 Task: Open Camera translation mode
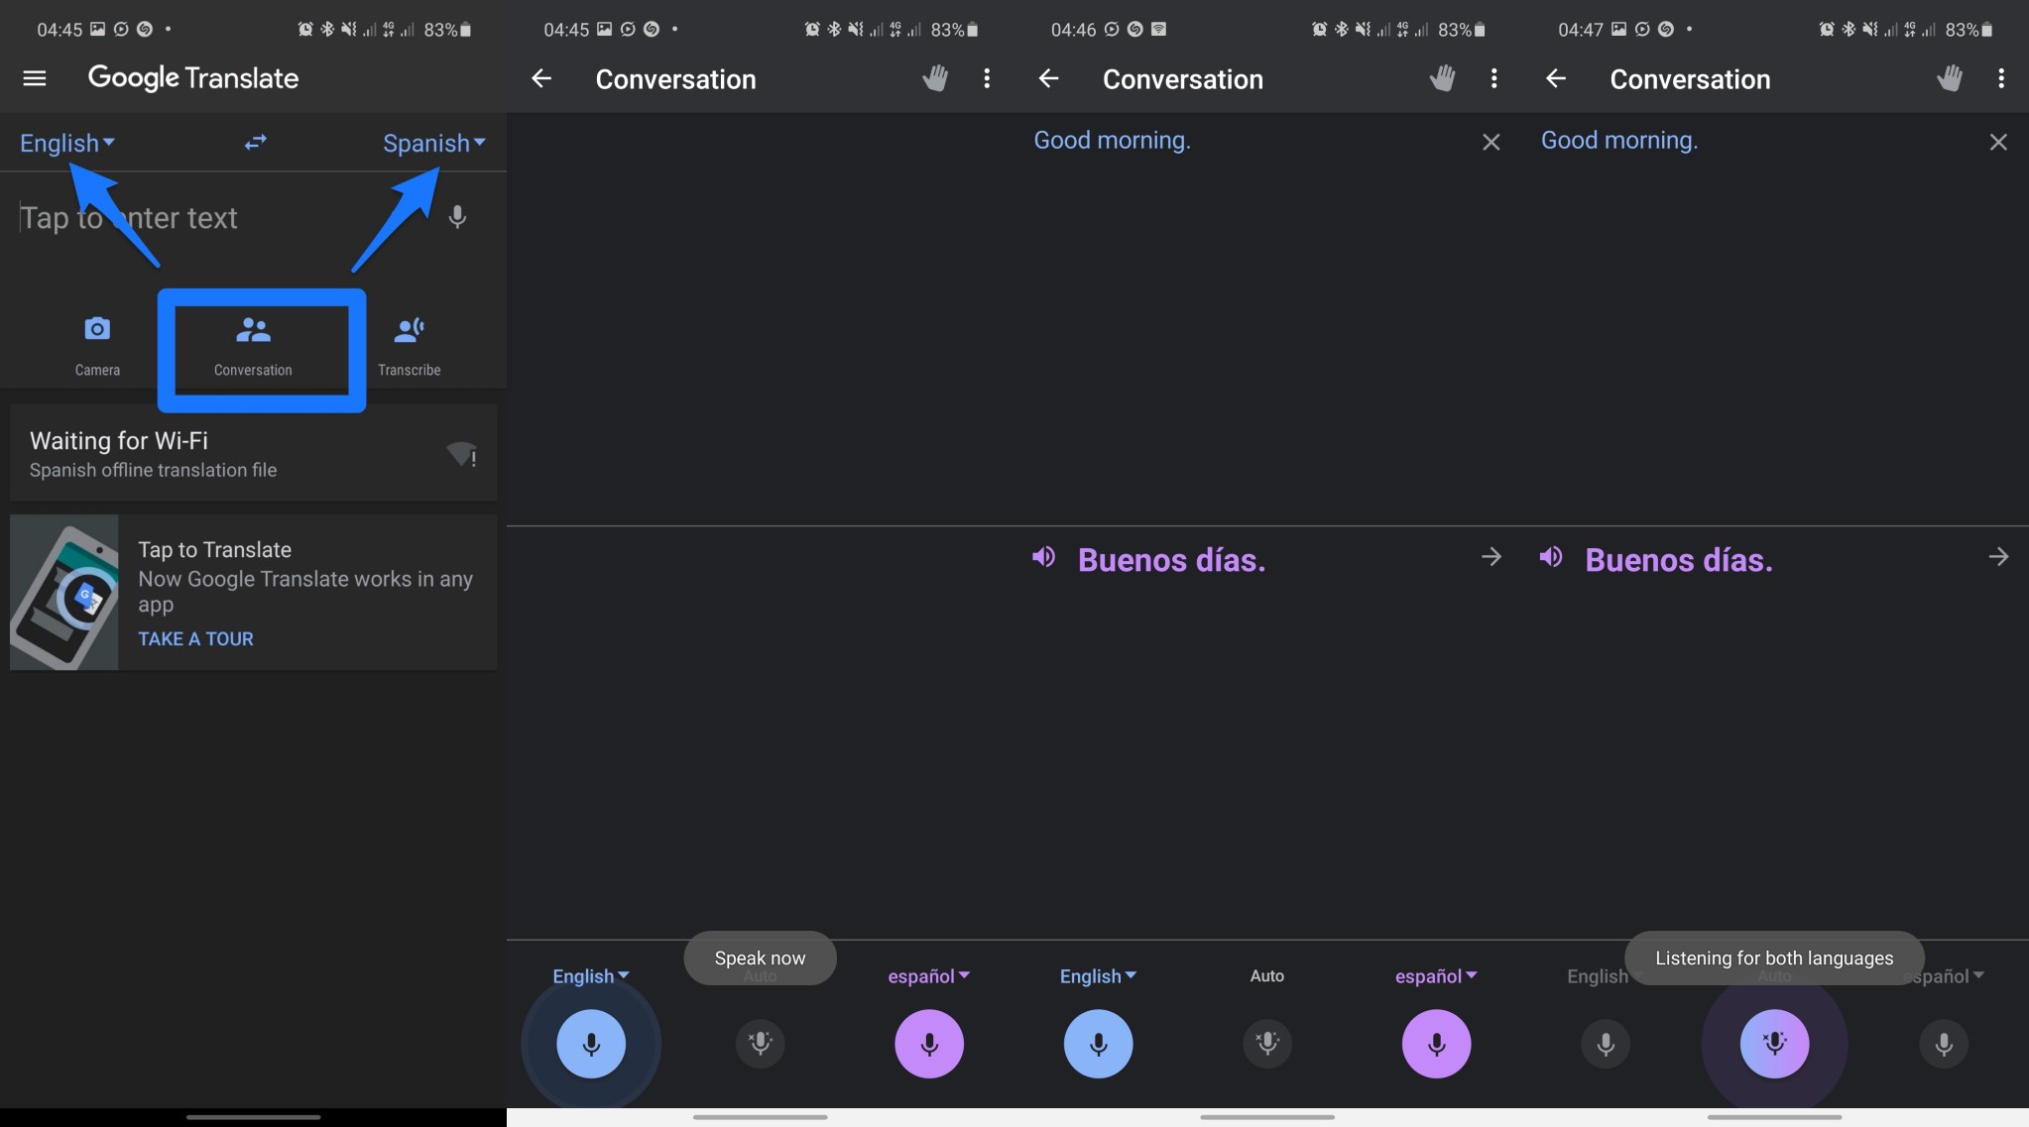(x=97, y=346)
